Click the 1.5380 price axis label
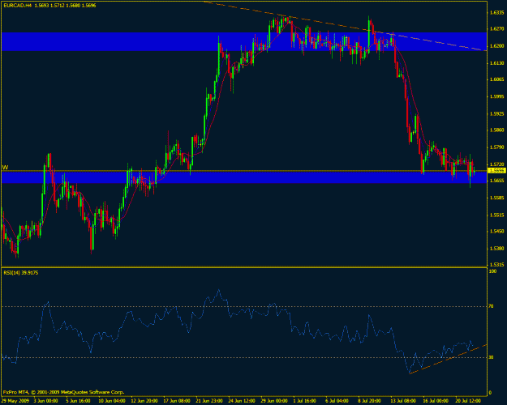 [x=497, y=249]
